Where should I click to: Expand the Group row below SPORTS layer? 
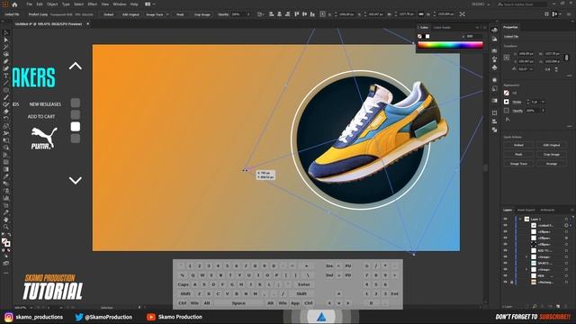(x=526, y=269)
